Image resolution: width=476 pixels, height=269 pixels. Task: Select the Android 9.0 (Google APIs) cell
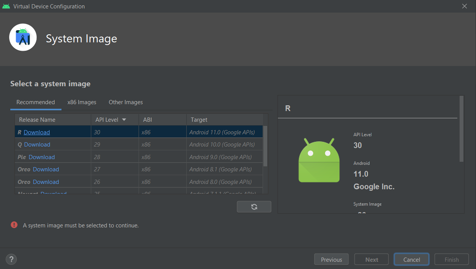pos(225,157)
